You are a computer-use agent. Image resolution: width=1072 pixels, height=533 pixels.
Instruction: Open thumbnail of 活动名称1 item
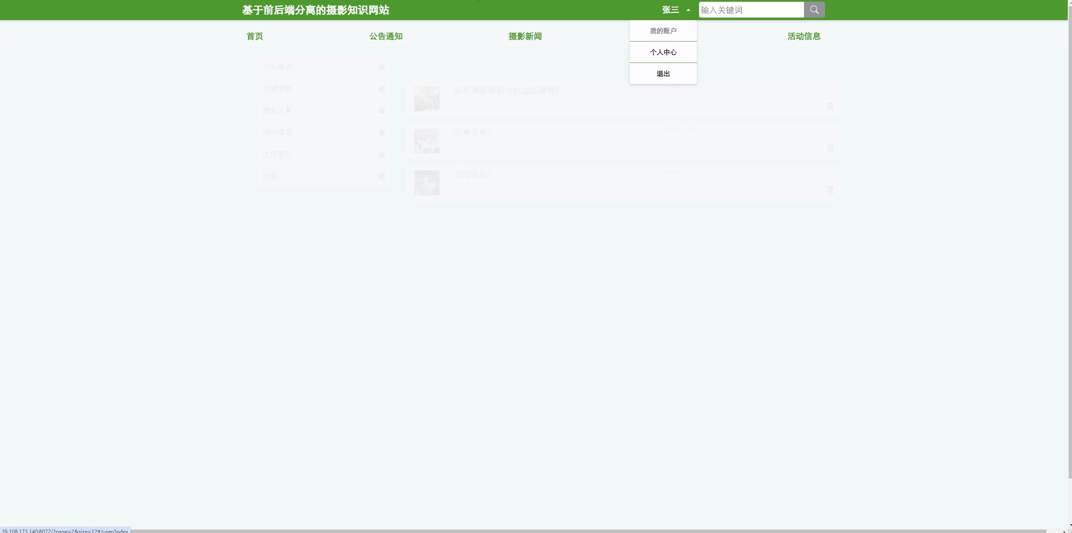coord(427,183)
